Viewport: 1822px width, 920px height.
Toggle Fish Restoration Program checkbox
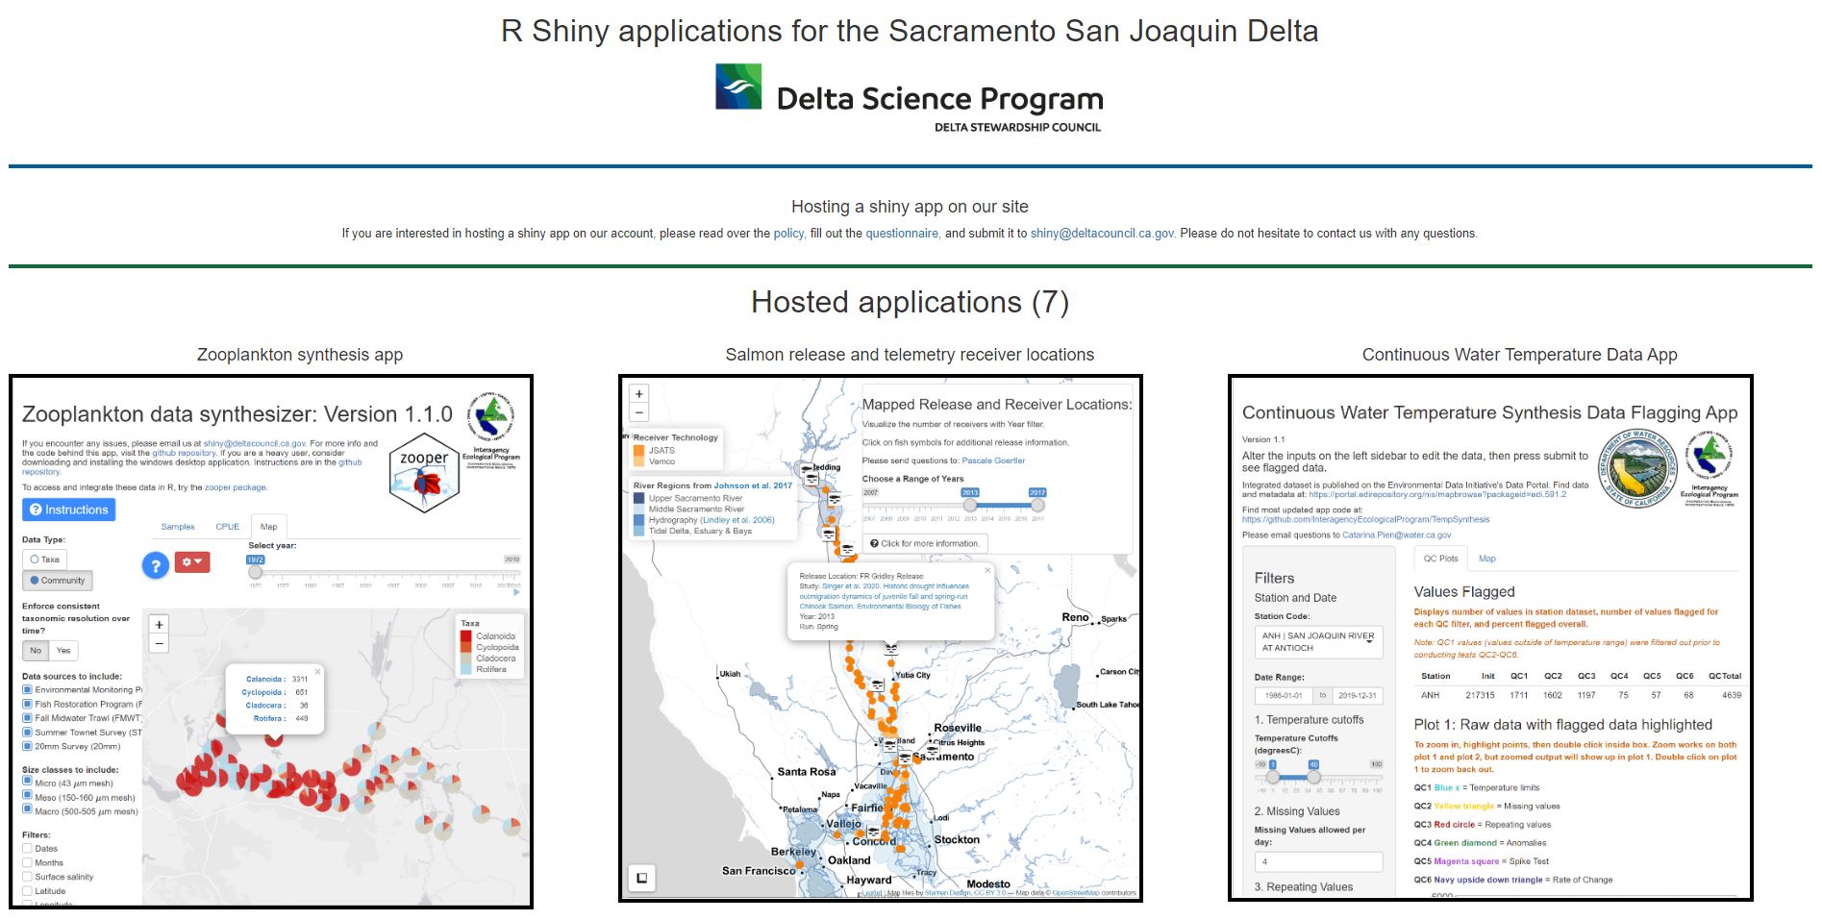pos(28,704)
